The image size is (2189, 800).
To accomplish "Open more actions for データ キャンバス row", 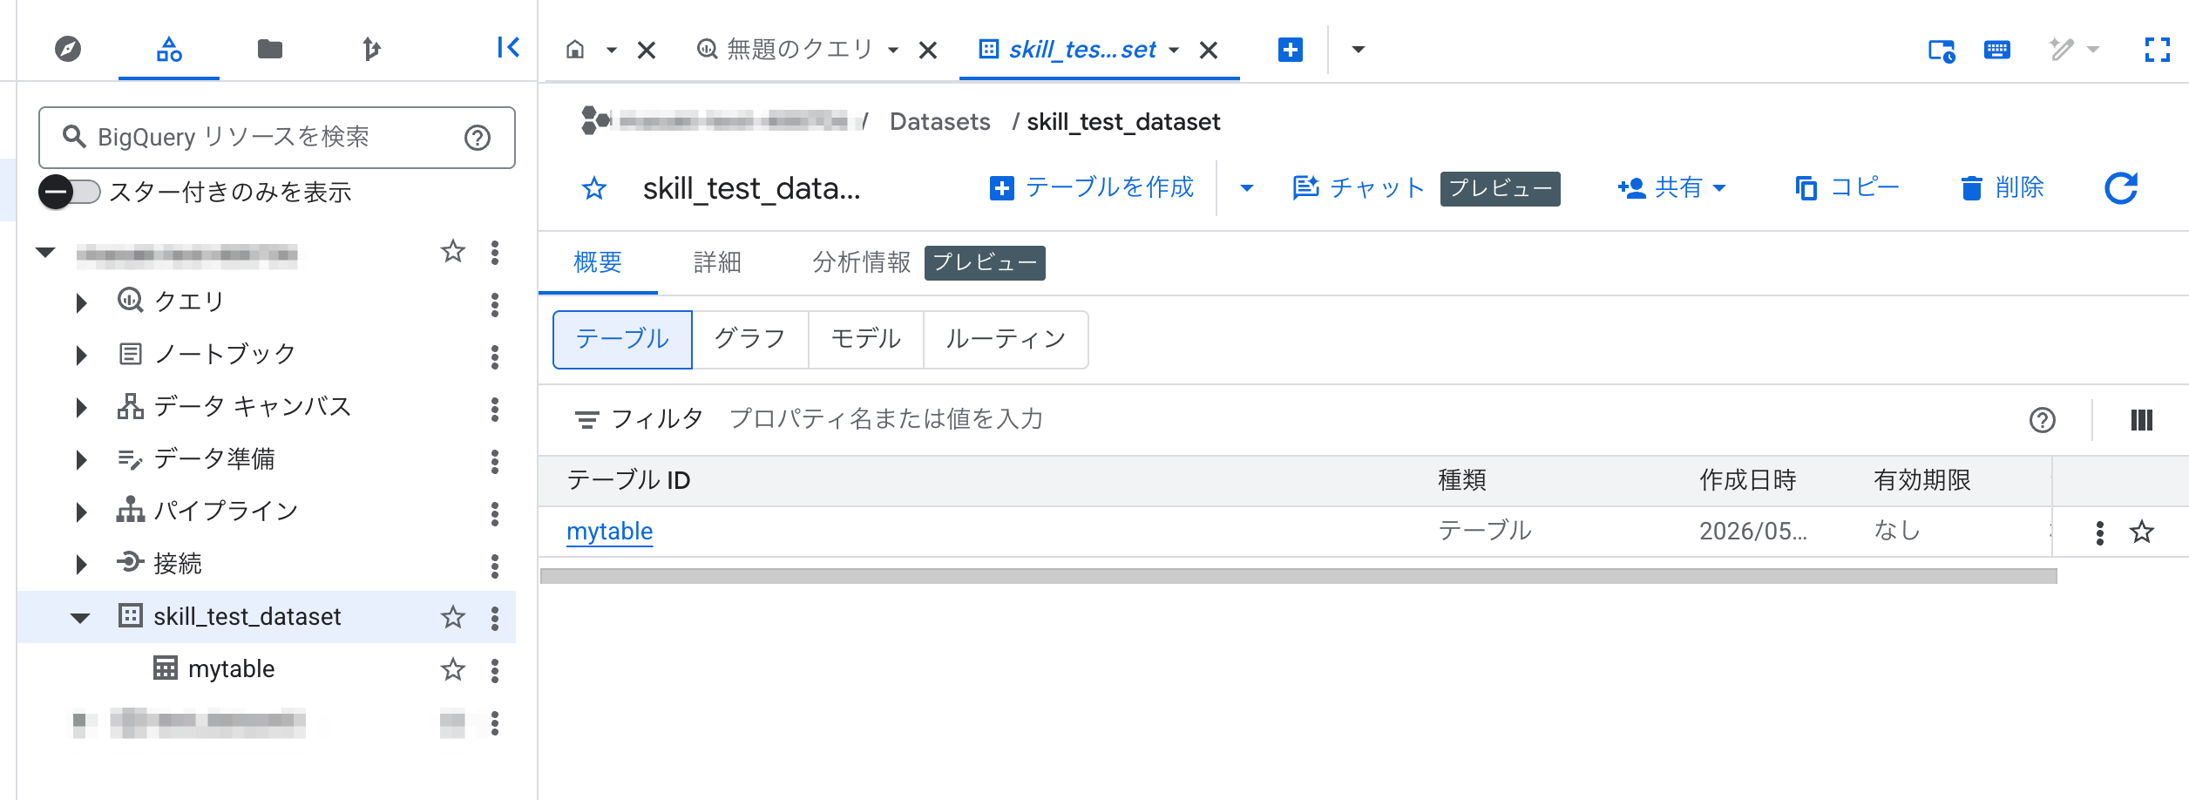I will (495, 409).
